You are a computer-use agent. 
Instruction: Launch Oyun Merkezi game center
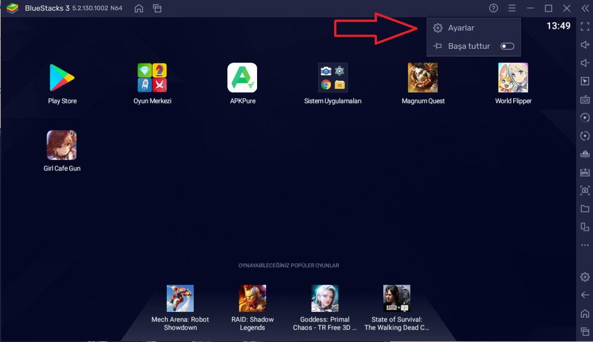(x=152, y=78)
